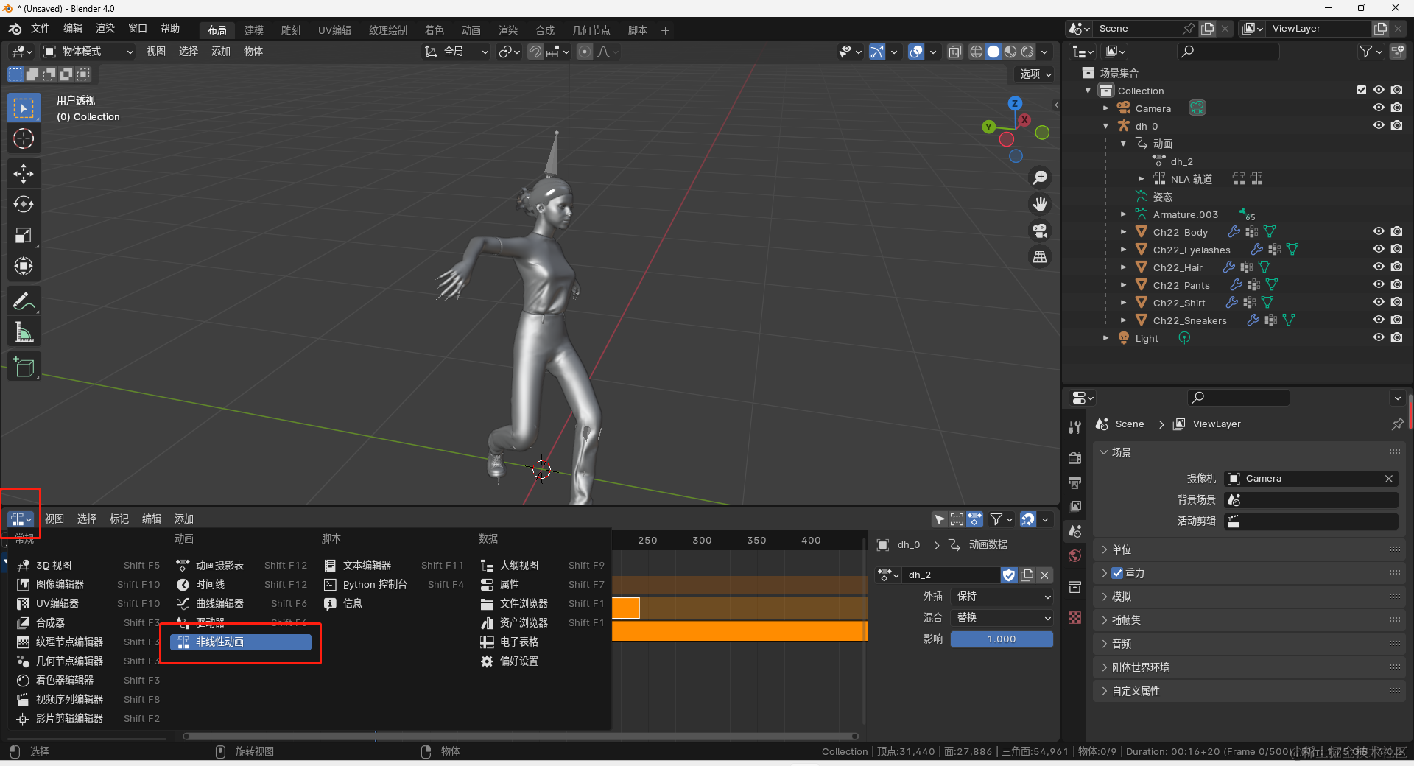
Task: Open the Tool properties tab icon
Action: 1074,427
